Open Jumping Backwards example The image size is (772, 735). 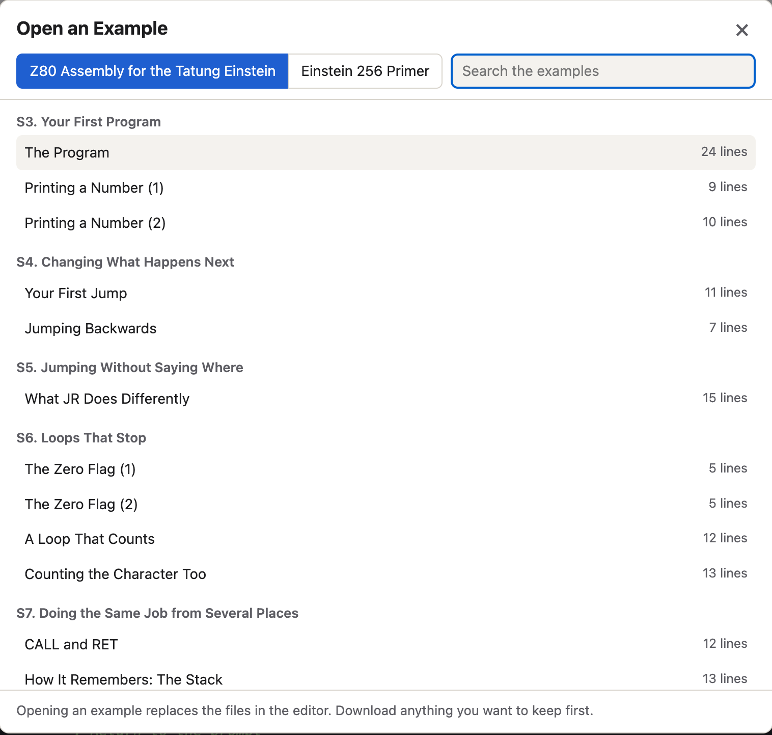click(x=386, y=328)
